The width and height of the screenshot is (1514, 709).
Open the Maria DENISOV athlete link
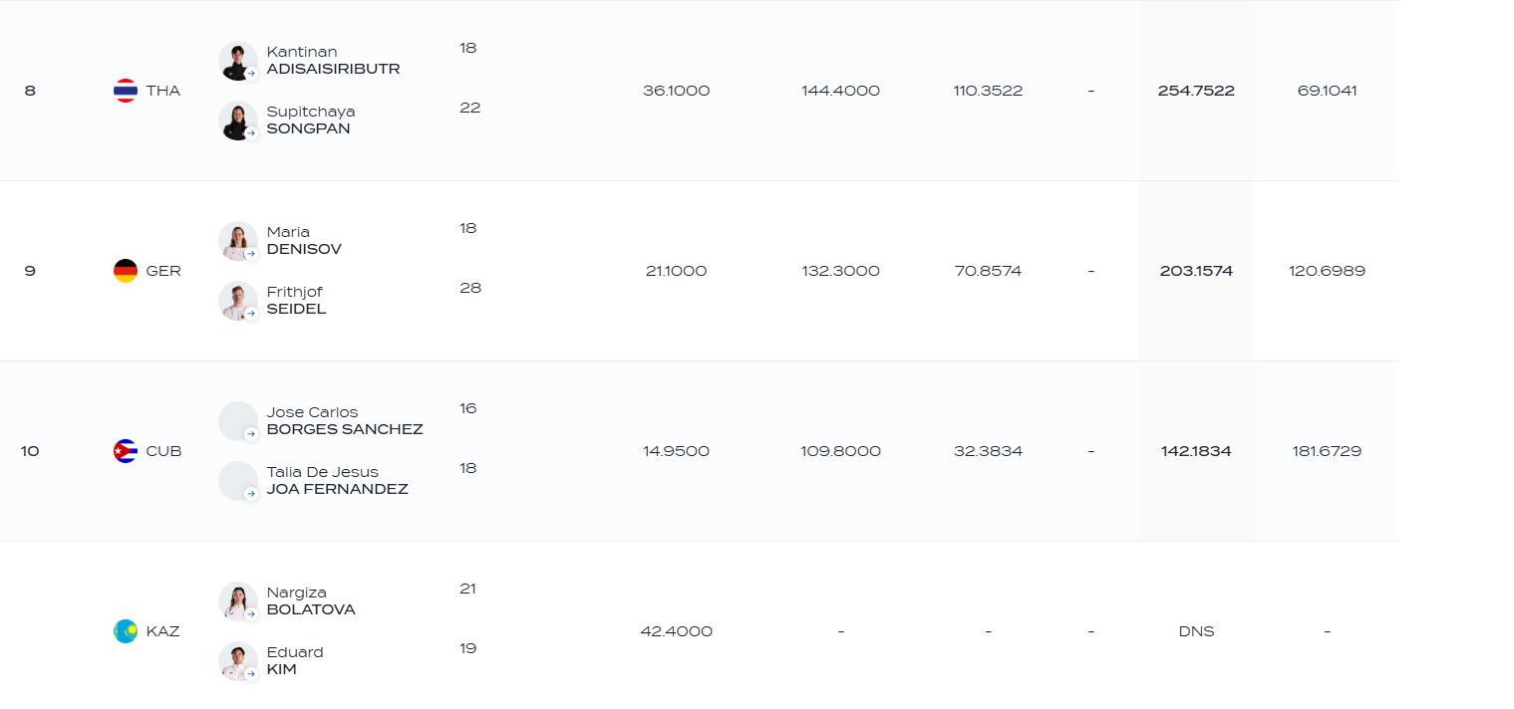click(x=304, y=241)
